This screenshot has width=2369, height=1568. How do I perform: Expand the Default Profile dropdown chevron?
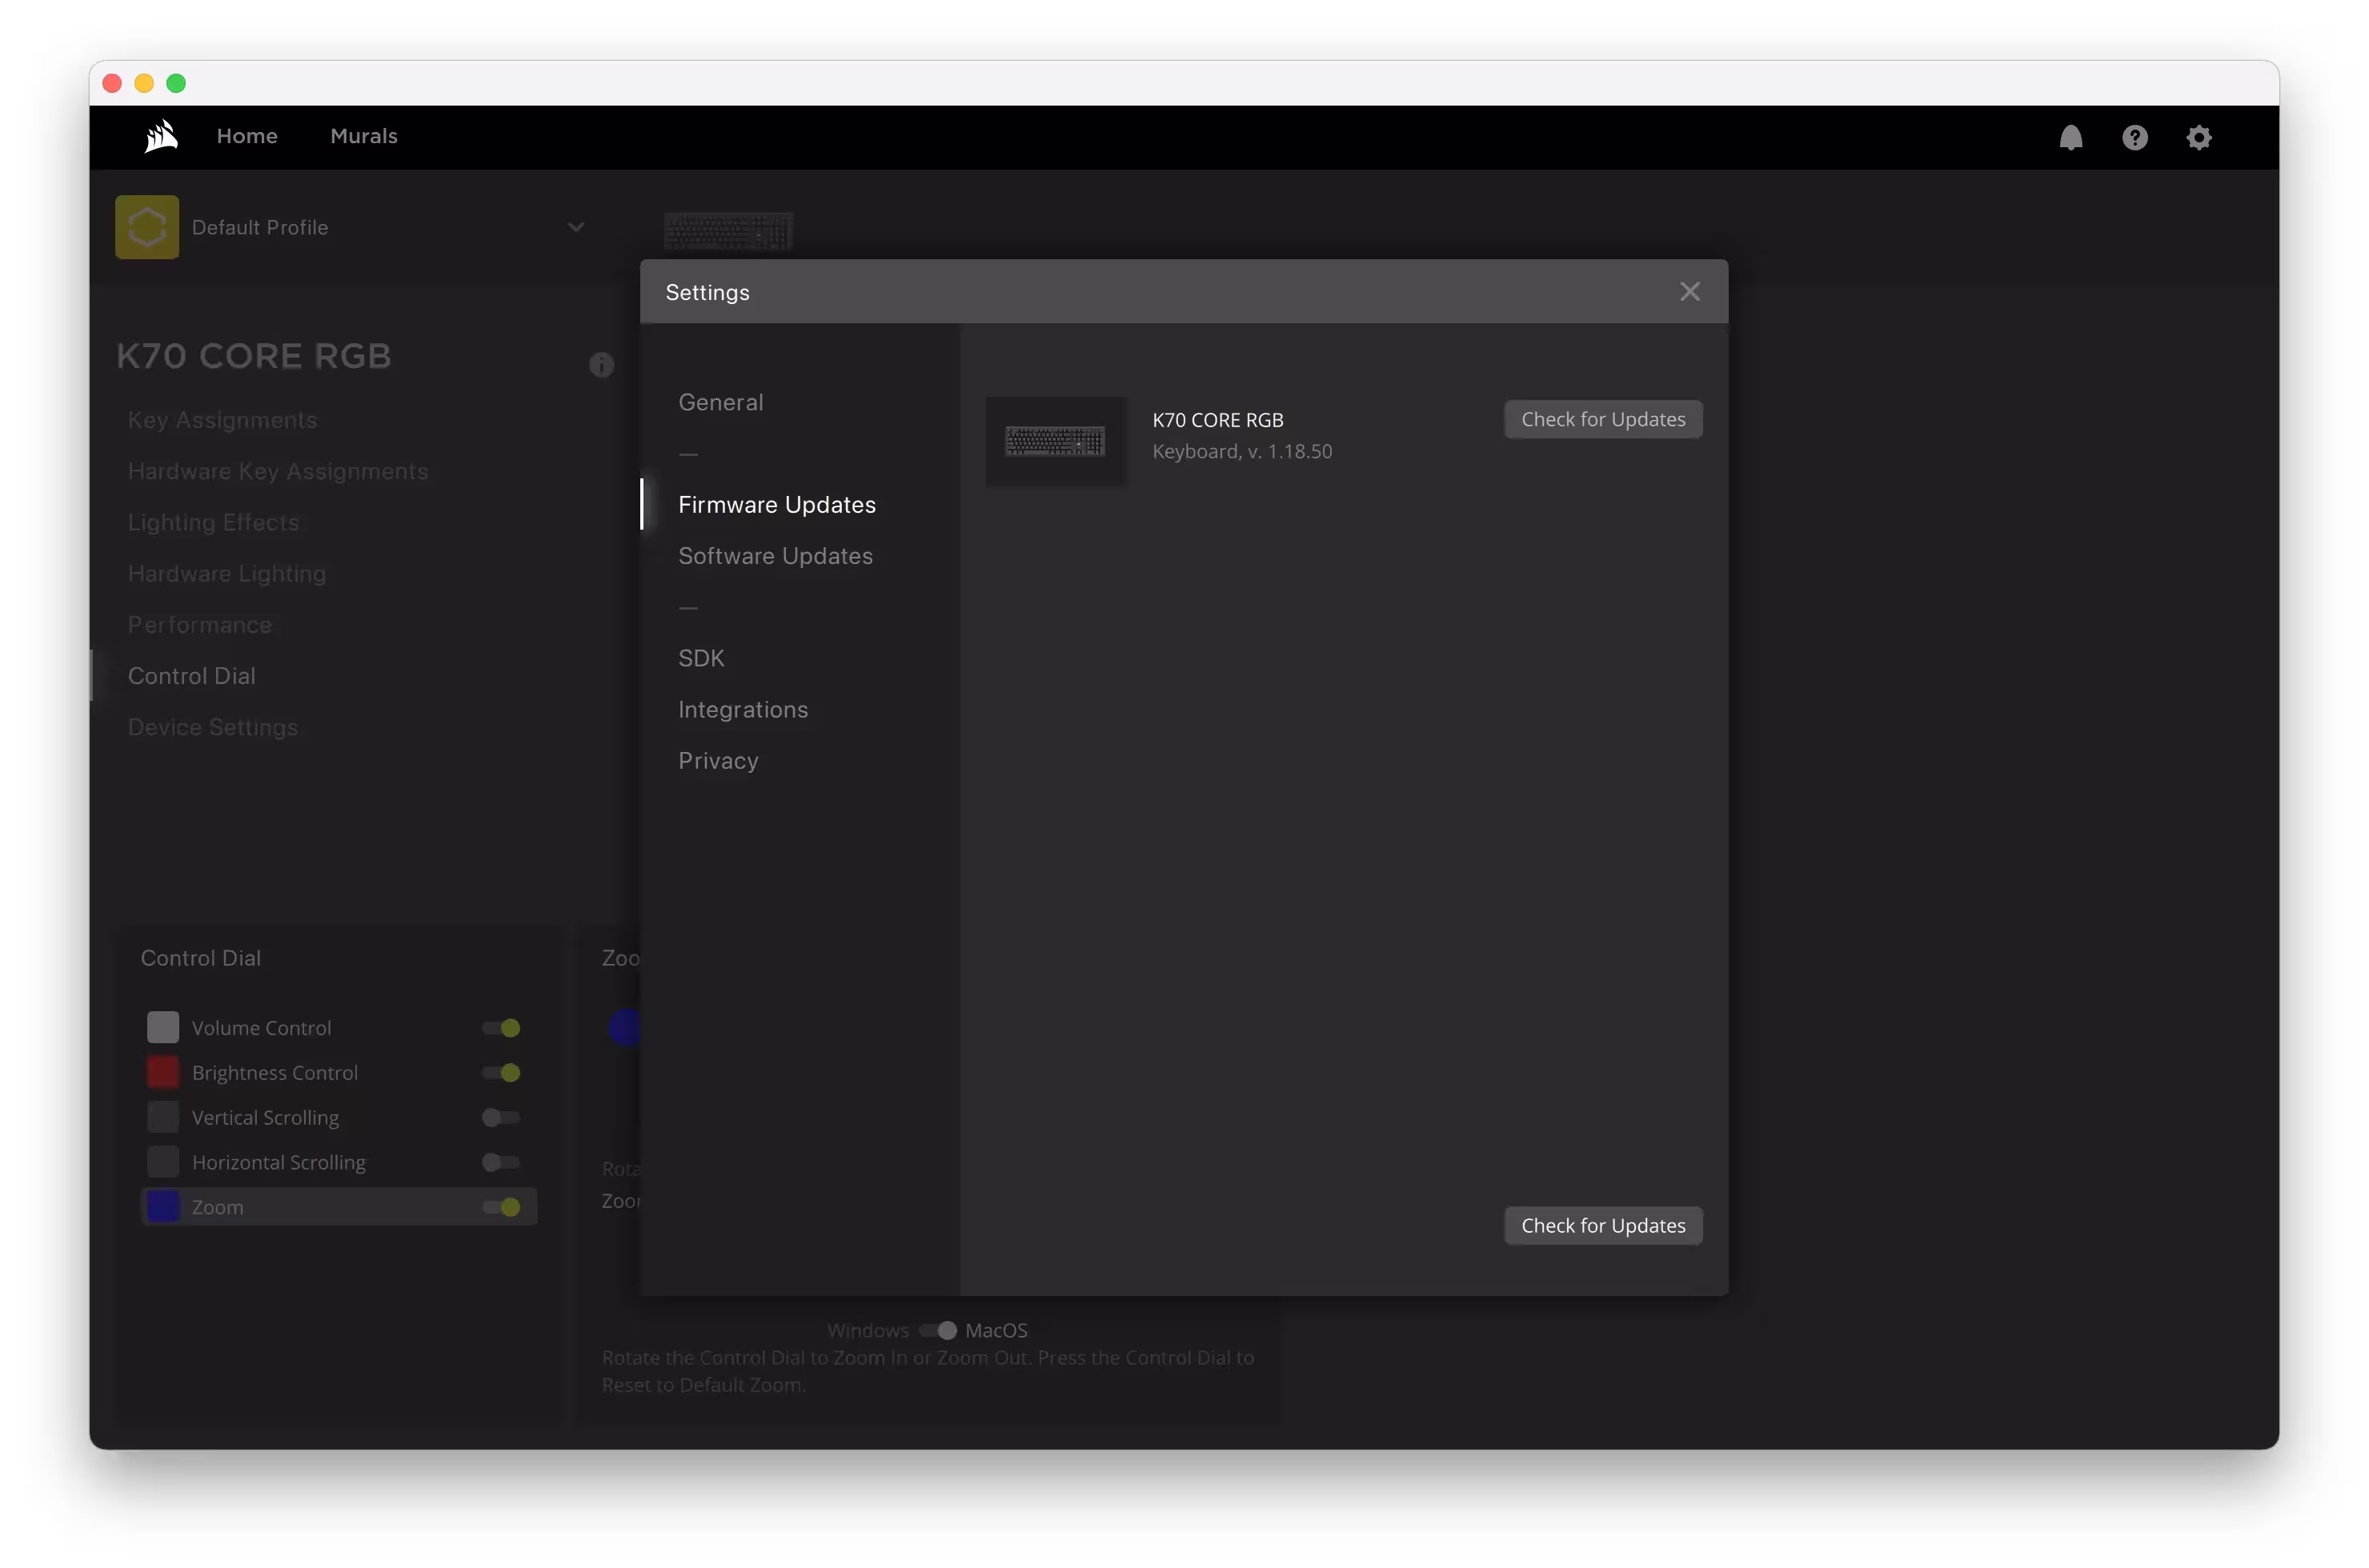[576, 227]
